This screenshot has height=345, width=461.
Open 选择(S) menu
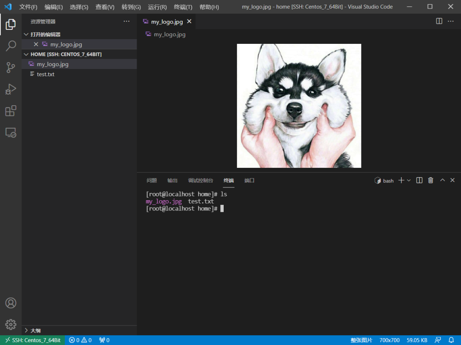(79, 7)
